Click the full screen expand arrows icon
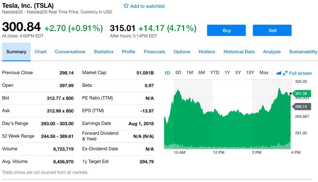Viewport: 318px width, 182px height. click(x=285, y=73)
